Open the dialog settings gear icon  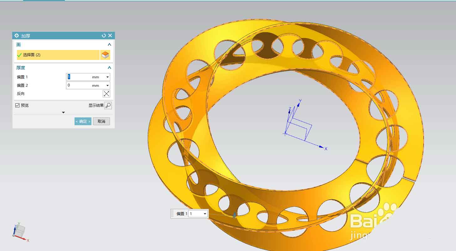(17, 36)
